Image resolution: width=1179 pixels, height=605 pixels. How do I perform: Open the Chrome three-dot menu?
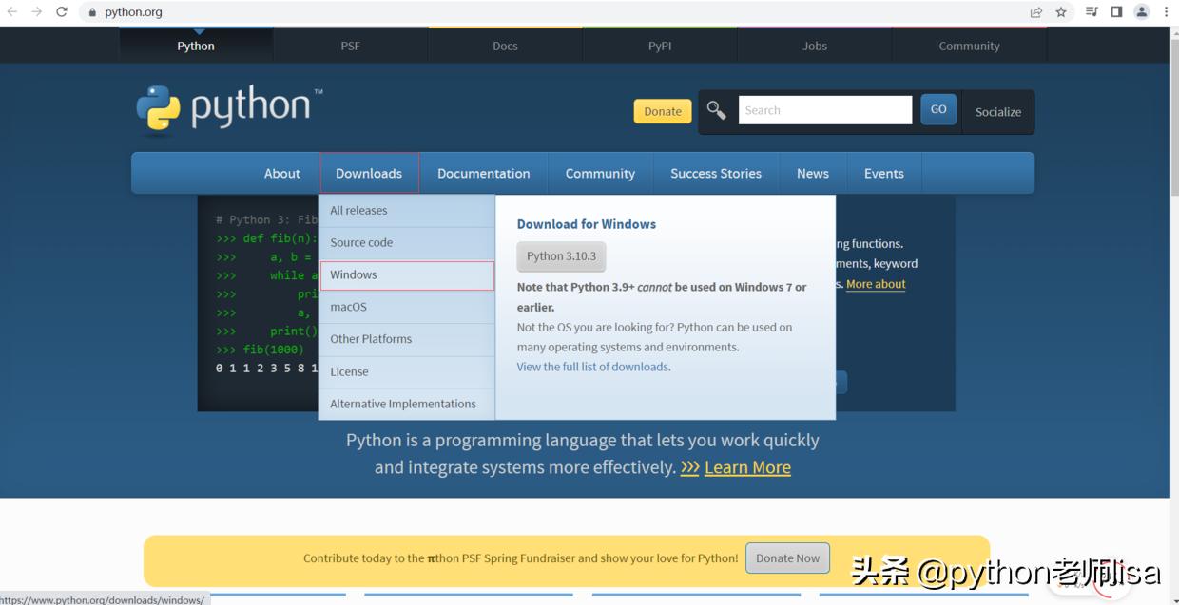(x=1166, y=12)
